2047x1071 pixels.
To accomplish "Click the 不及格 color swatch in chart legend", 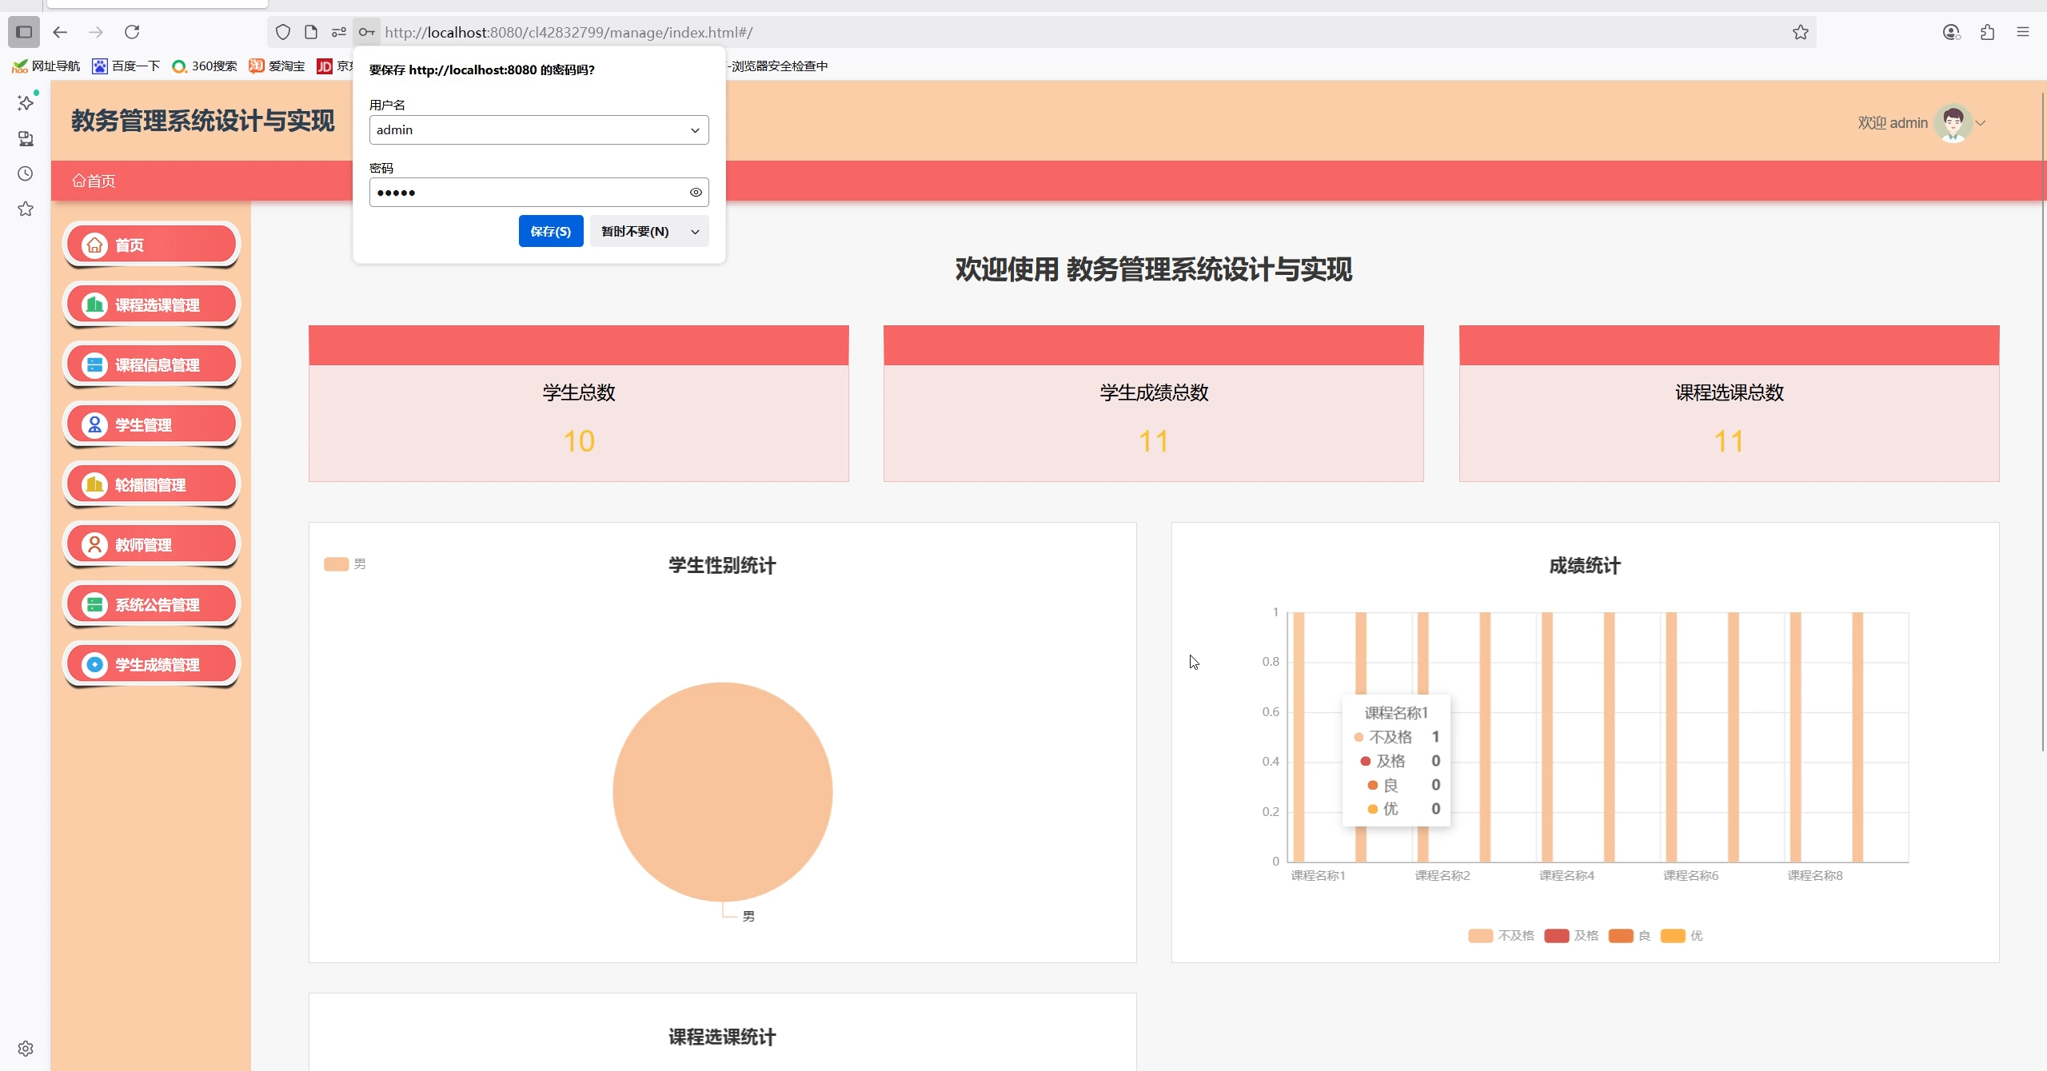I will tap(1481, 936).
